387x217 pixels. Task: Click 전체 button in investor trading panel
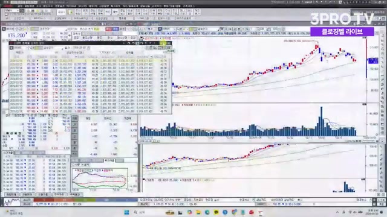click(74, 119)
